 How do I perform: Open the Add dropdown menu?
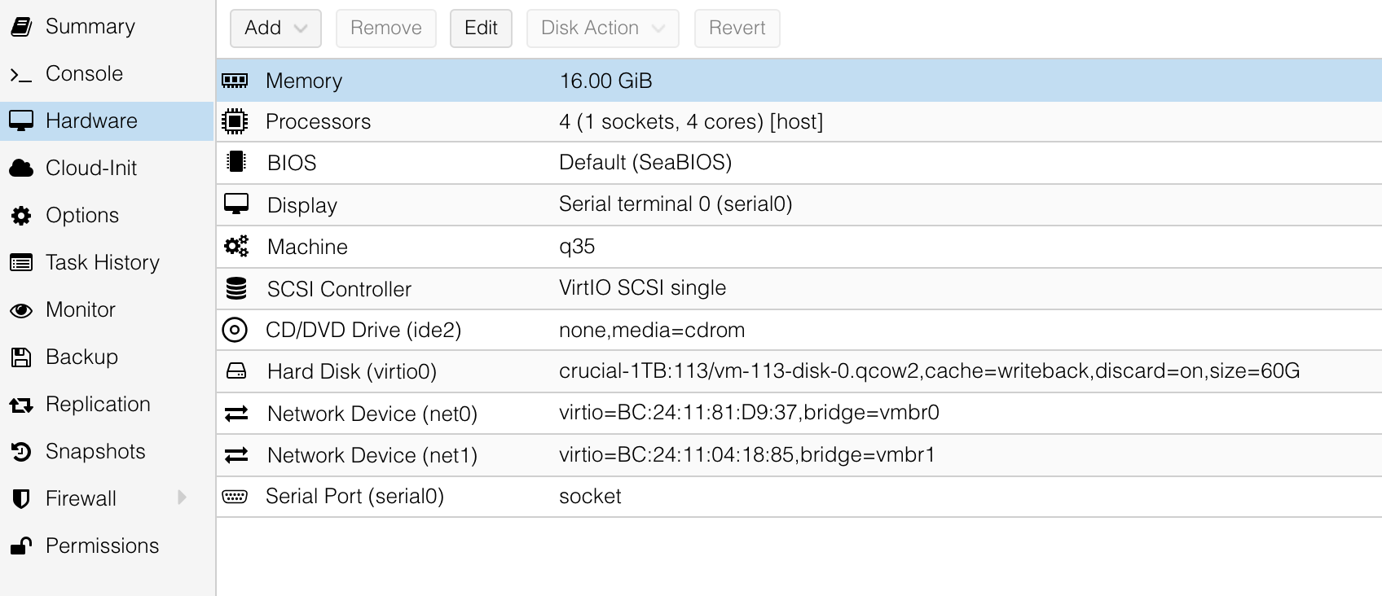pos(275,28)
